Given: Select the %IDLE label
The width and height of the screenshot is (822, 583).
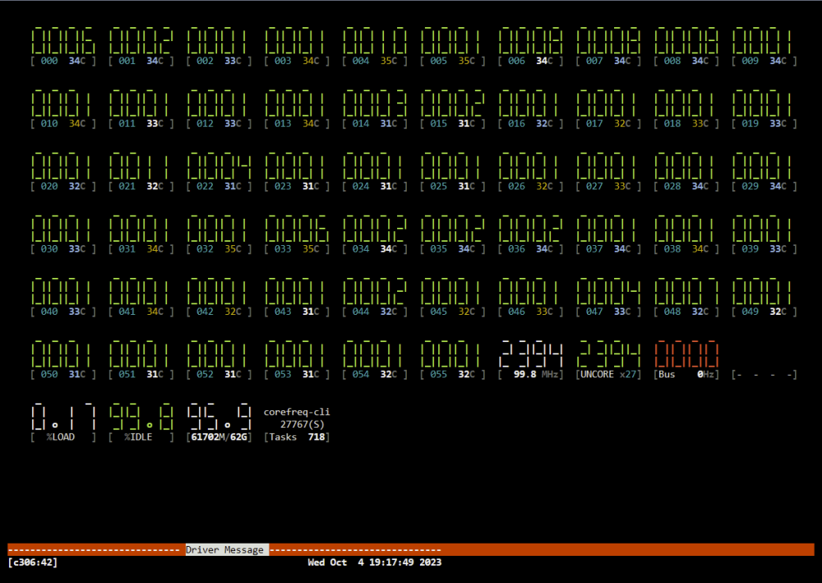Looking at the screenshot, I should [x=141, y=437].
